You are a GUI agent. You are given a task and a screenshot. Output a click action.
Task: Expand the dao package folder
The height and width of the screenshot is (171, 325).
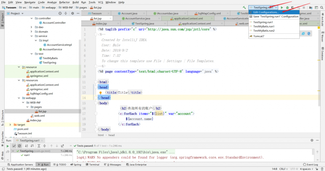32,27
